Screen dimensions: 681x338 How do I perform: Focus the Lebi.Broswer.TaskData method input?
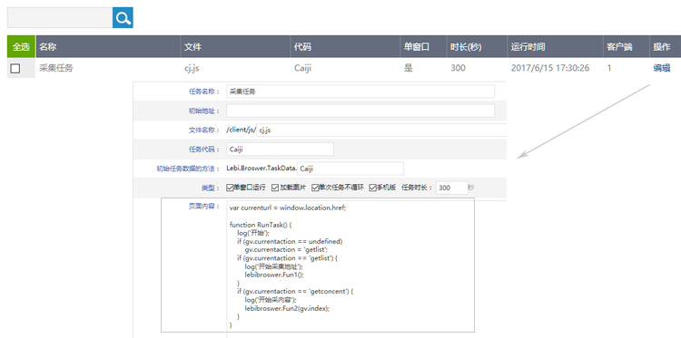350,169
